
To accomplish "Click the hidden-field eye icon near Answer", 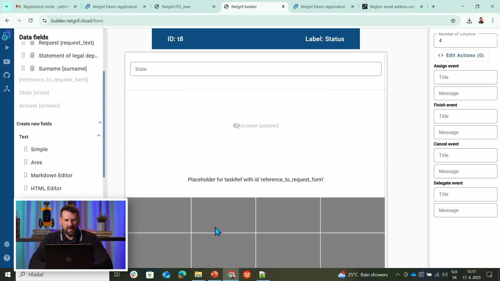I will pos(236,126).
